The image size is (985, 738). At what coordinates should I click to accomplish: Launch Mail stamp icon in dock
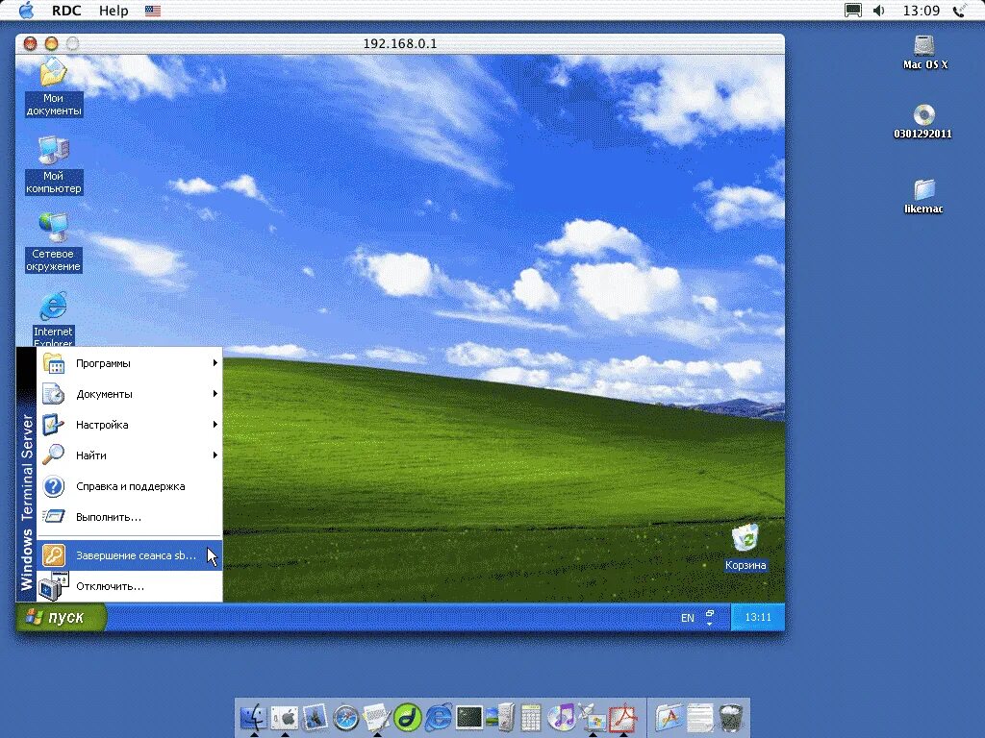pyautogui.click(x=315, y=716)
